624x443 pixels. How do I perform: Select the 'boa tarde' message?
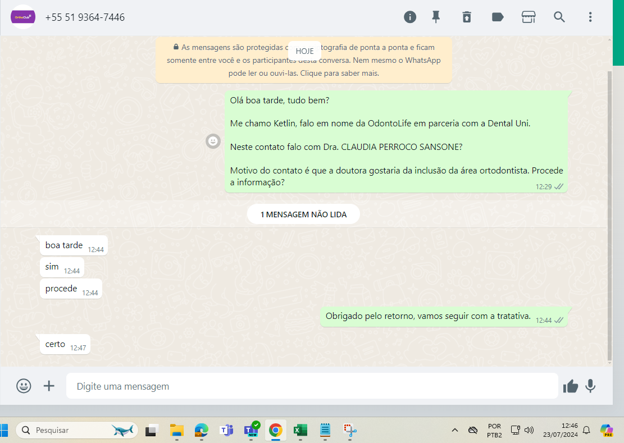(x=74, y=246)
